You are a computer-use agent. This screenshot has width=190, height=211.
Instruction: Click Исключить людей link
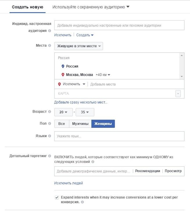[69, 183]
